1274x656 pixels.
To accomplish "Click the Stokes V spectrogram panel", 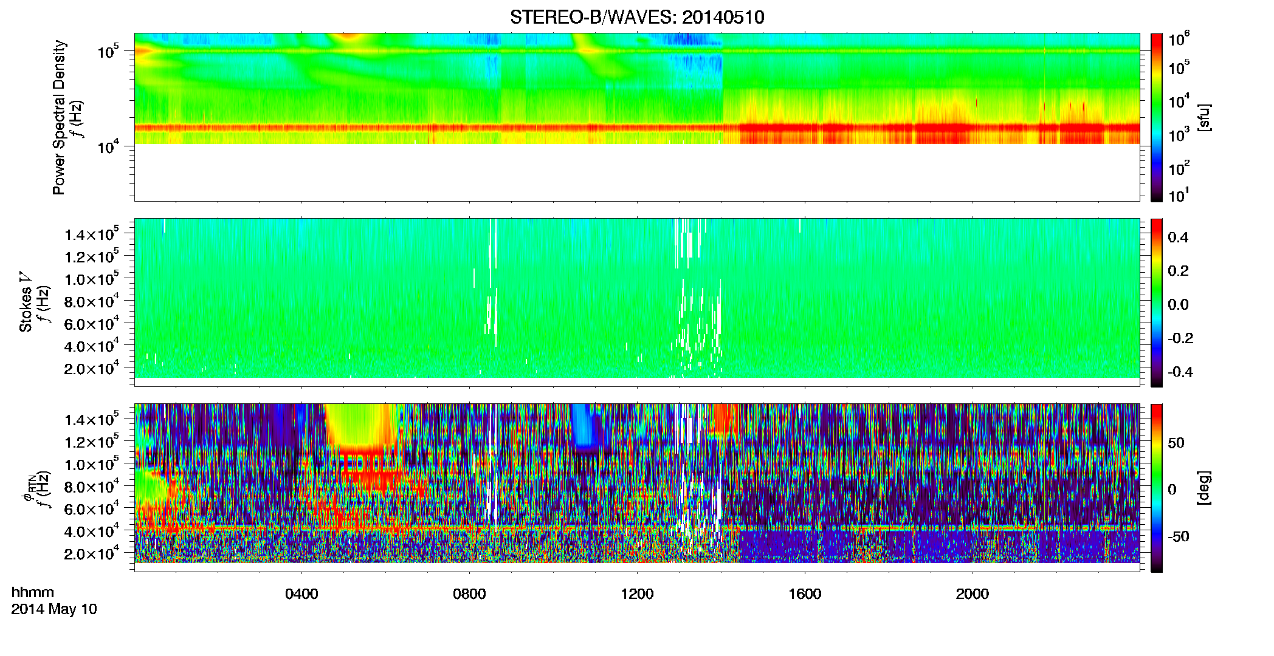I will click(637, 302).
